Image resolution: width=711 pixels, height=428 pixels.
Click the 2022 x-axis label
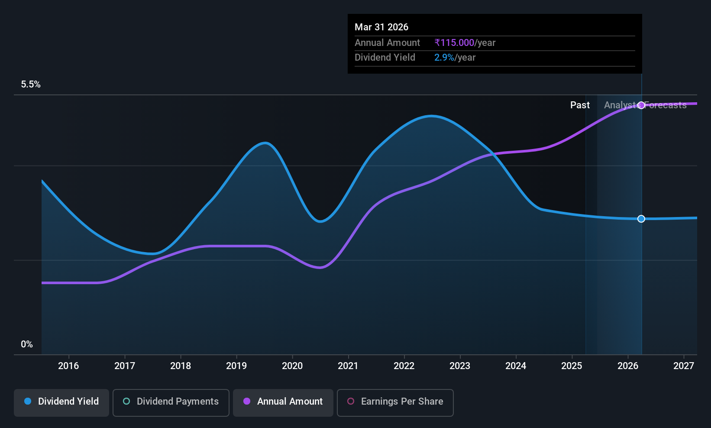[x=404, y=366]
